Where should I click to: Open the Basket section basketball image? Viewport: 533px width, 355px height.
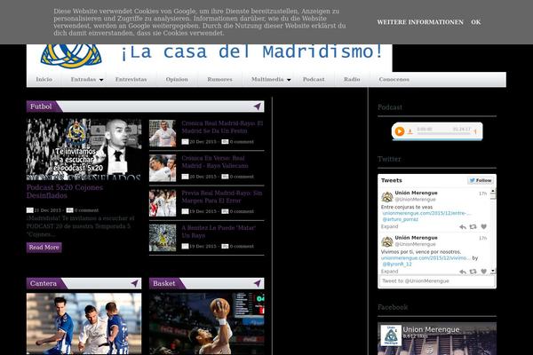[207, 324]
